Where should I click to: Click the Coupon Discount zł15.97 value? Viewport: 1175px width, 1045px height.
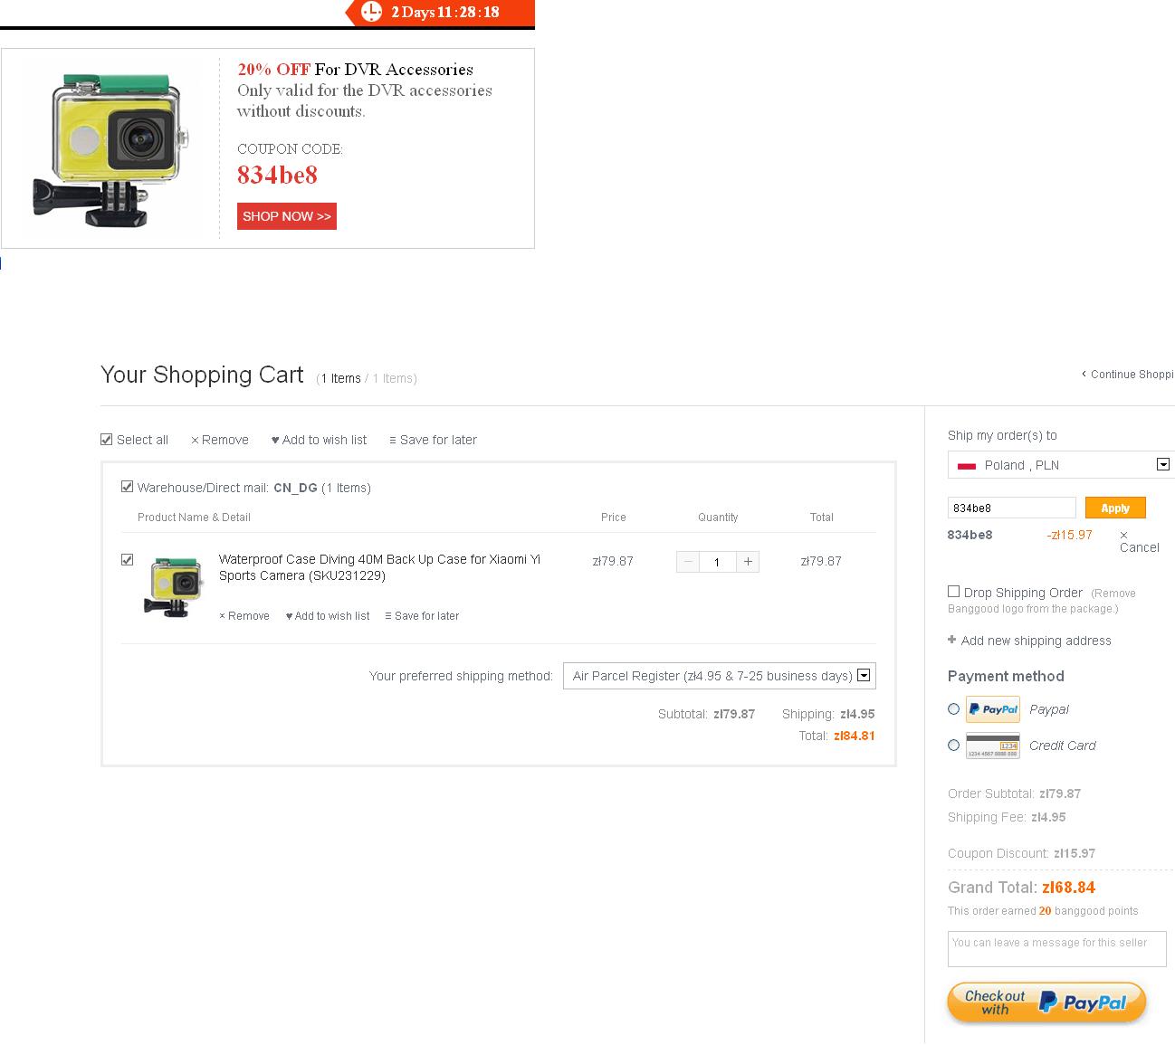(1075, 853)
